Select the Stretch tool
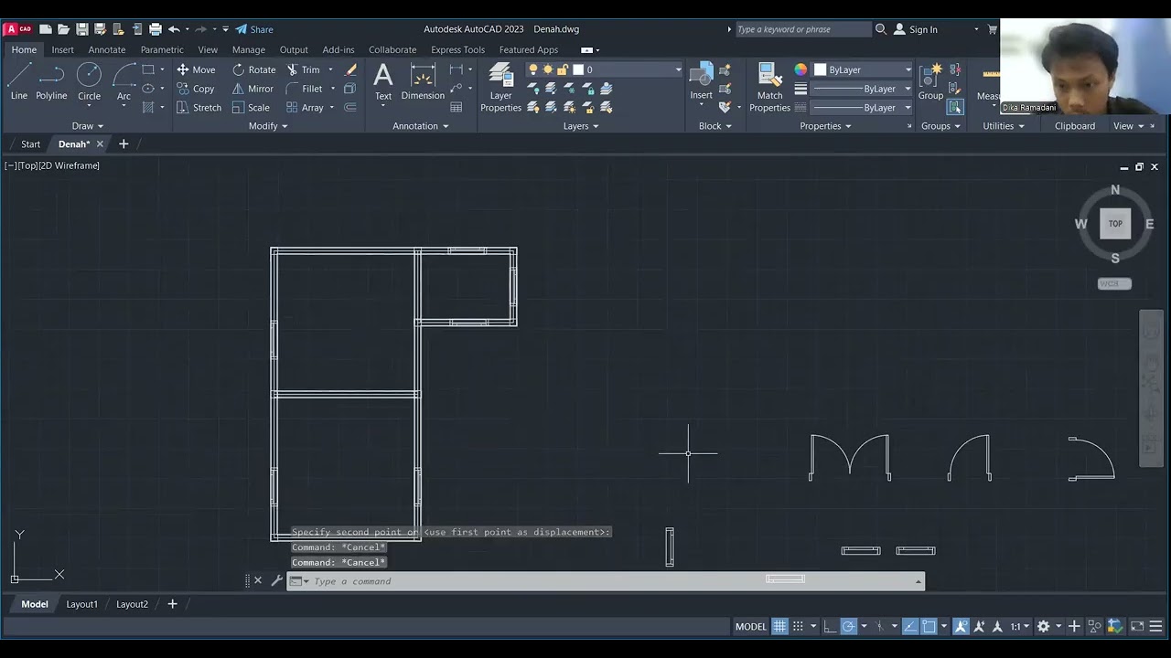Screen dimensions: 1171x658 coord(199,107)
